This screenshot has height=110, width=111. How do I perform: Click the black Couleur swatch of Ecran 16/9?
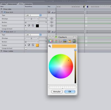[37, 26]
